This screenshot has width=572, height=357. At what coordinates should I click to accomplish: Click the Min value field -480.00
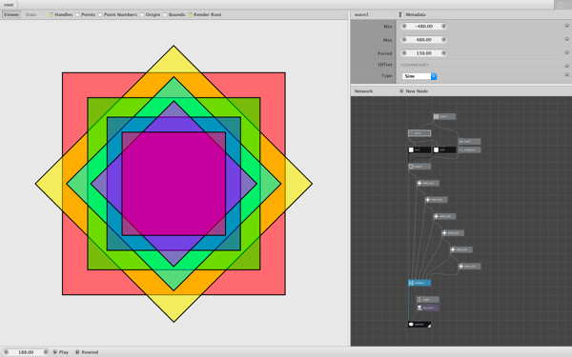(x=423, y=27)
